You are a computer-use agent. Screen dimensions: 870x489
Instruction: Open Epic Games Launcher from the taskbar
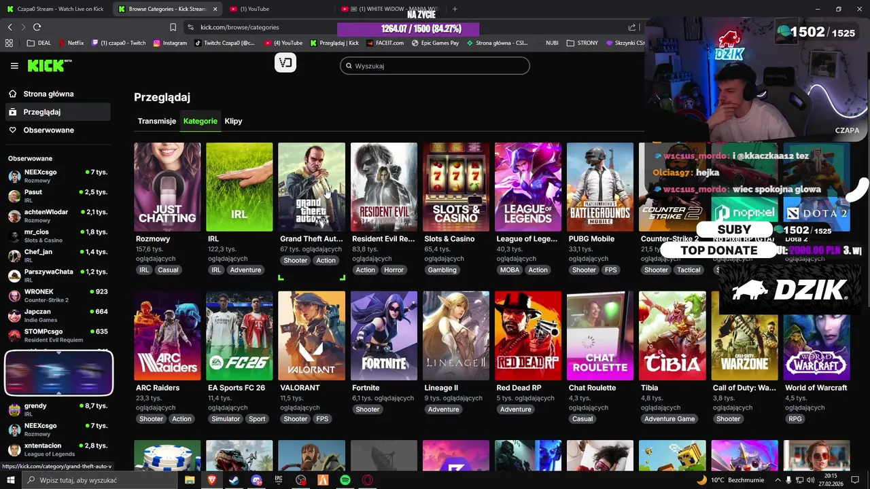(279, 480)
